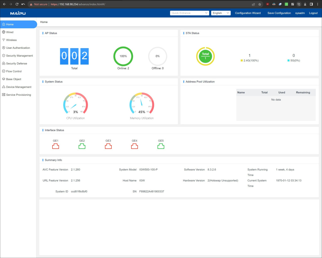Click the 5G(0%) legend entry
The image size is (322, 258).
(x=294, y=60)
